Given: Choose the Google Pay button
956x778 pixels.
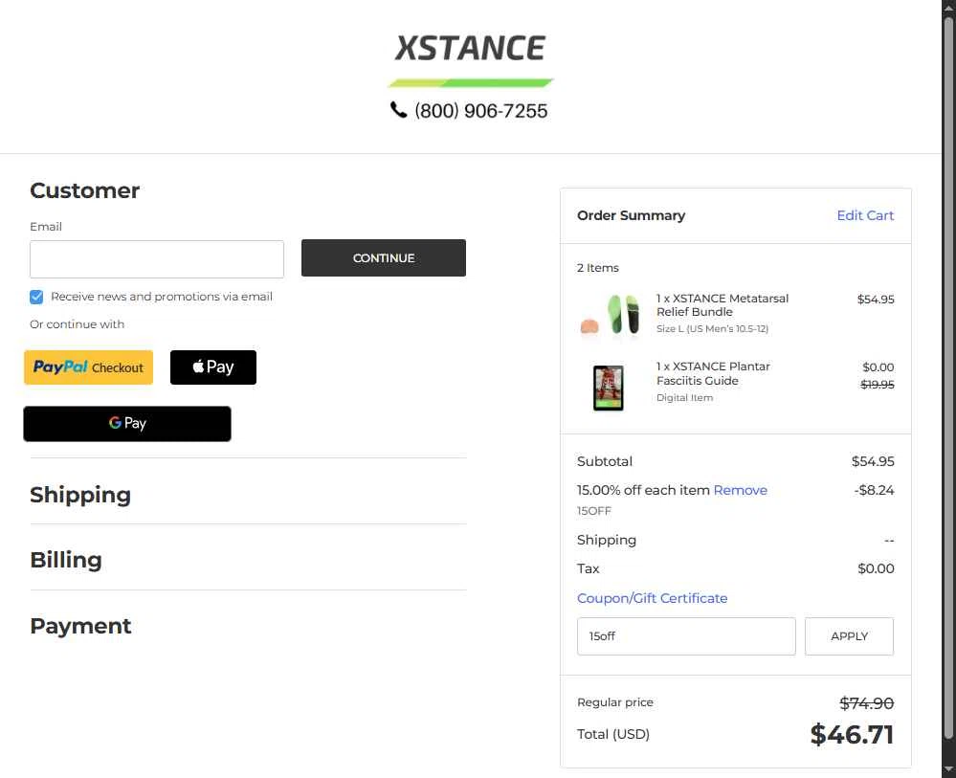Looking at the screenshot, I should (127, 423).
